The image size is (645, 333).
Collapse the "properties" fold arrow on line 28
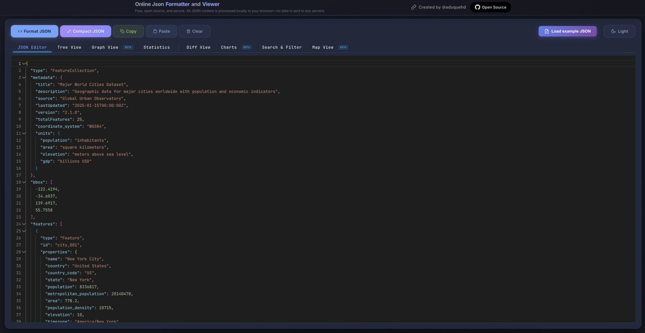pos(24,252)
